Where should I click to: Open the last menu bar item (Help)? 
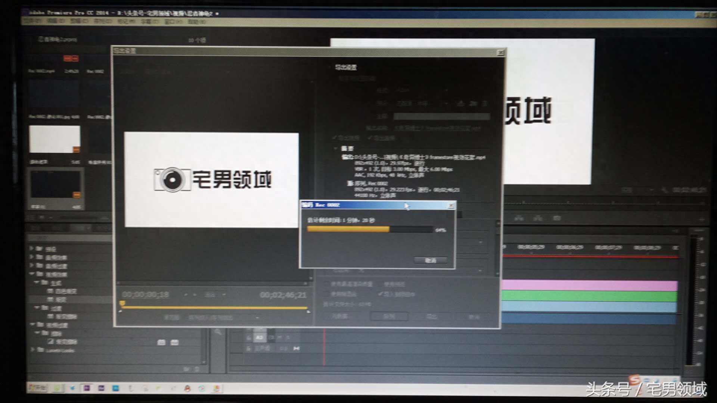coord(197,22)
